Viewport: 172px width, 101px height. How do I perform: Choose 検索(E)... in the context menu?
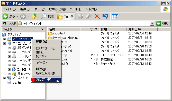[x=46, y=56]
